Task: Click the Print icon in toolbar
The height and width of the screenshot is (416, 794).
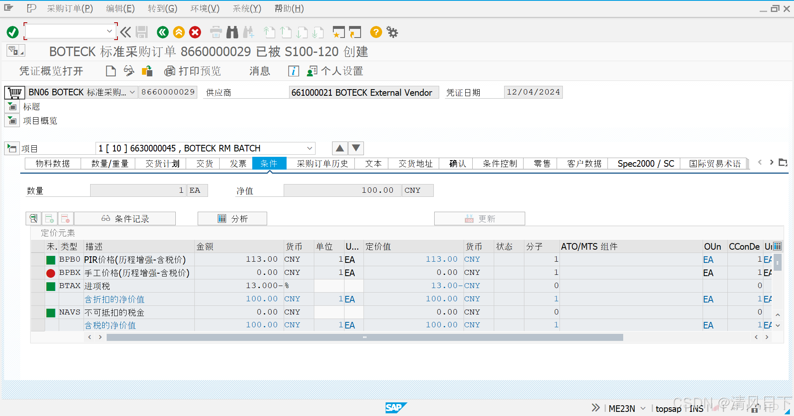Action: point(216,32)
